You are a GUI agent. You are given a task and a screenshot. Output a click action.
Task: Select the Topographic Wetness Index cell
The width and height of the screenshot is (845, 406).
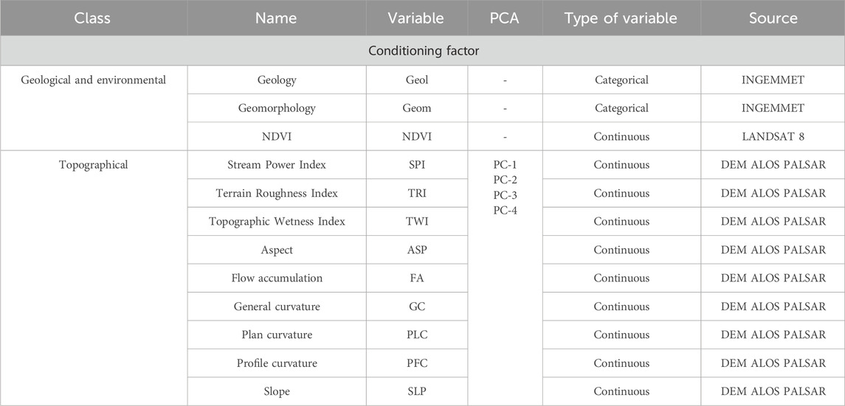click(276, 222)
